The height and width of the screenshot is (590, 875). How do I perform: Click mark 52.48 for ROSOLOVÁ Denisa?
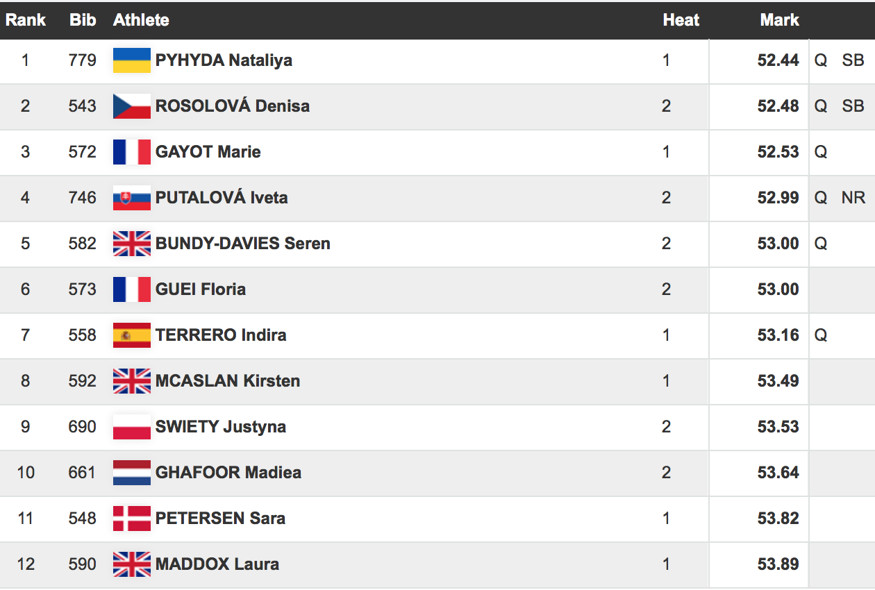tap(778, 106)
